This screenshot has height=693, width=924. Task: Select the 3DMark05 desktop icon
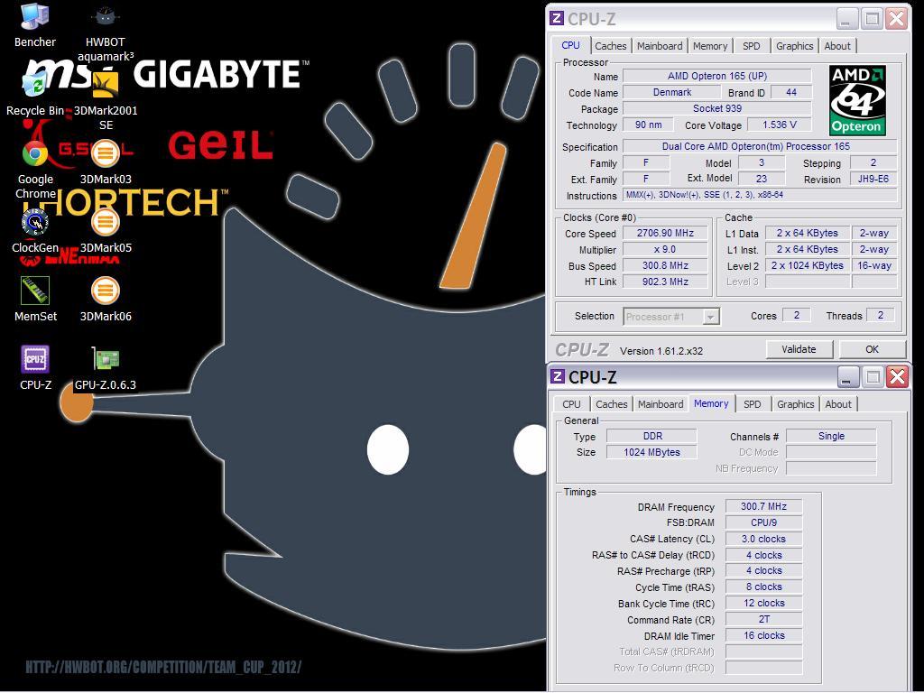point(106,231)
